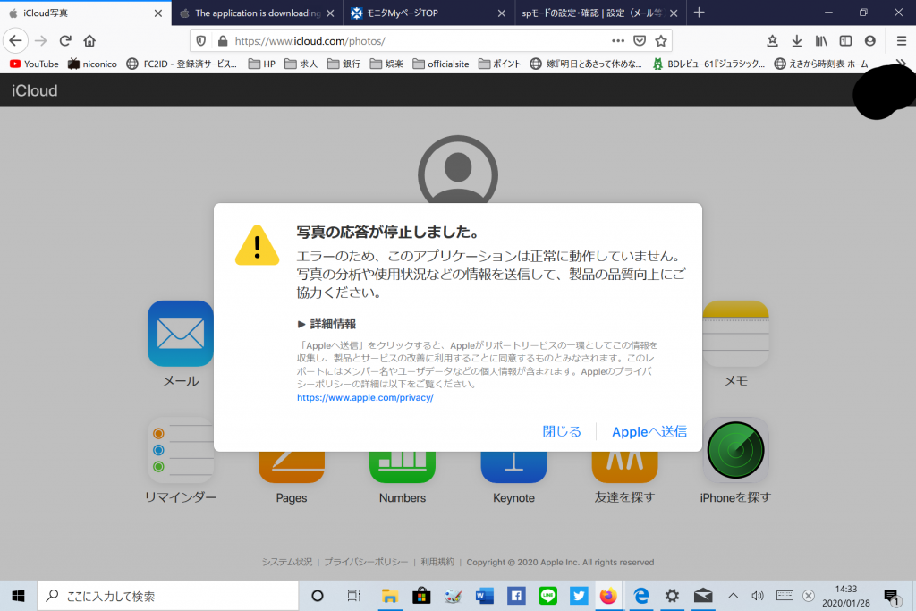Open the 求人 bookmarks folder

coord(301,64)
